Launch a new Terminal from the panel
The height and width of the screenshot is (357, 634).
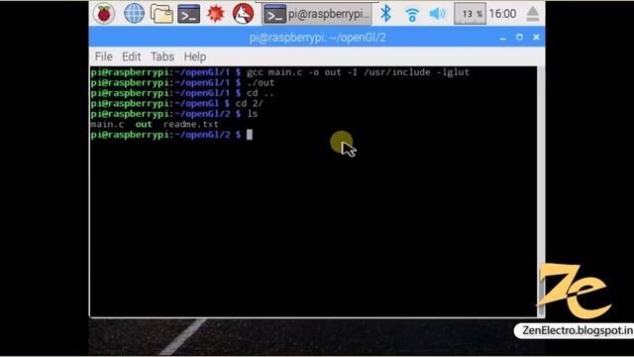189,14
